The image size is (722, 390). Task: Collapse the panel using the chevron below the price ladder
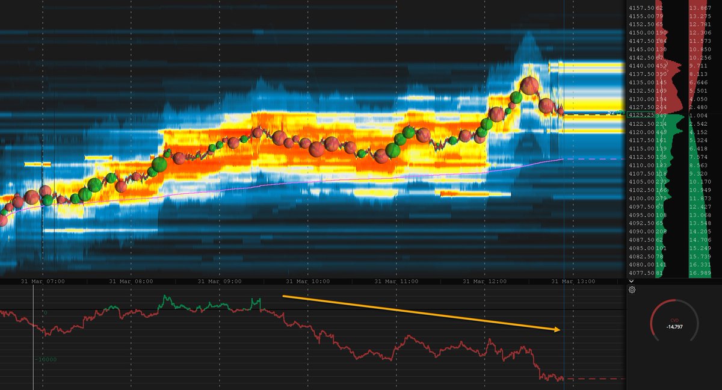[631, 281]
